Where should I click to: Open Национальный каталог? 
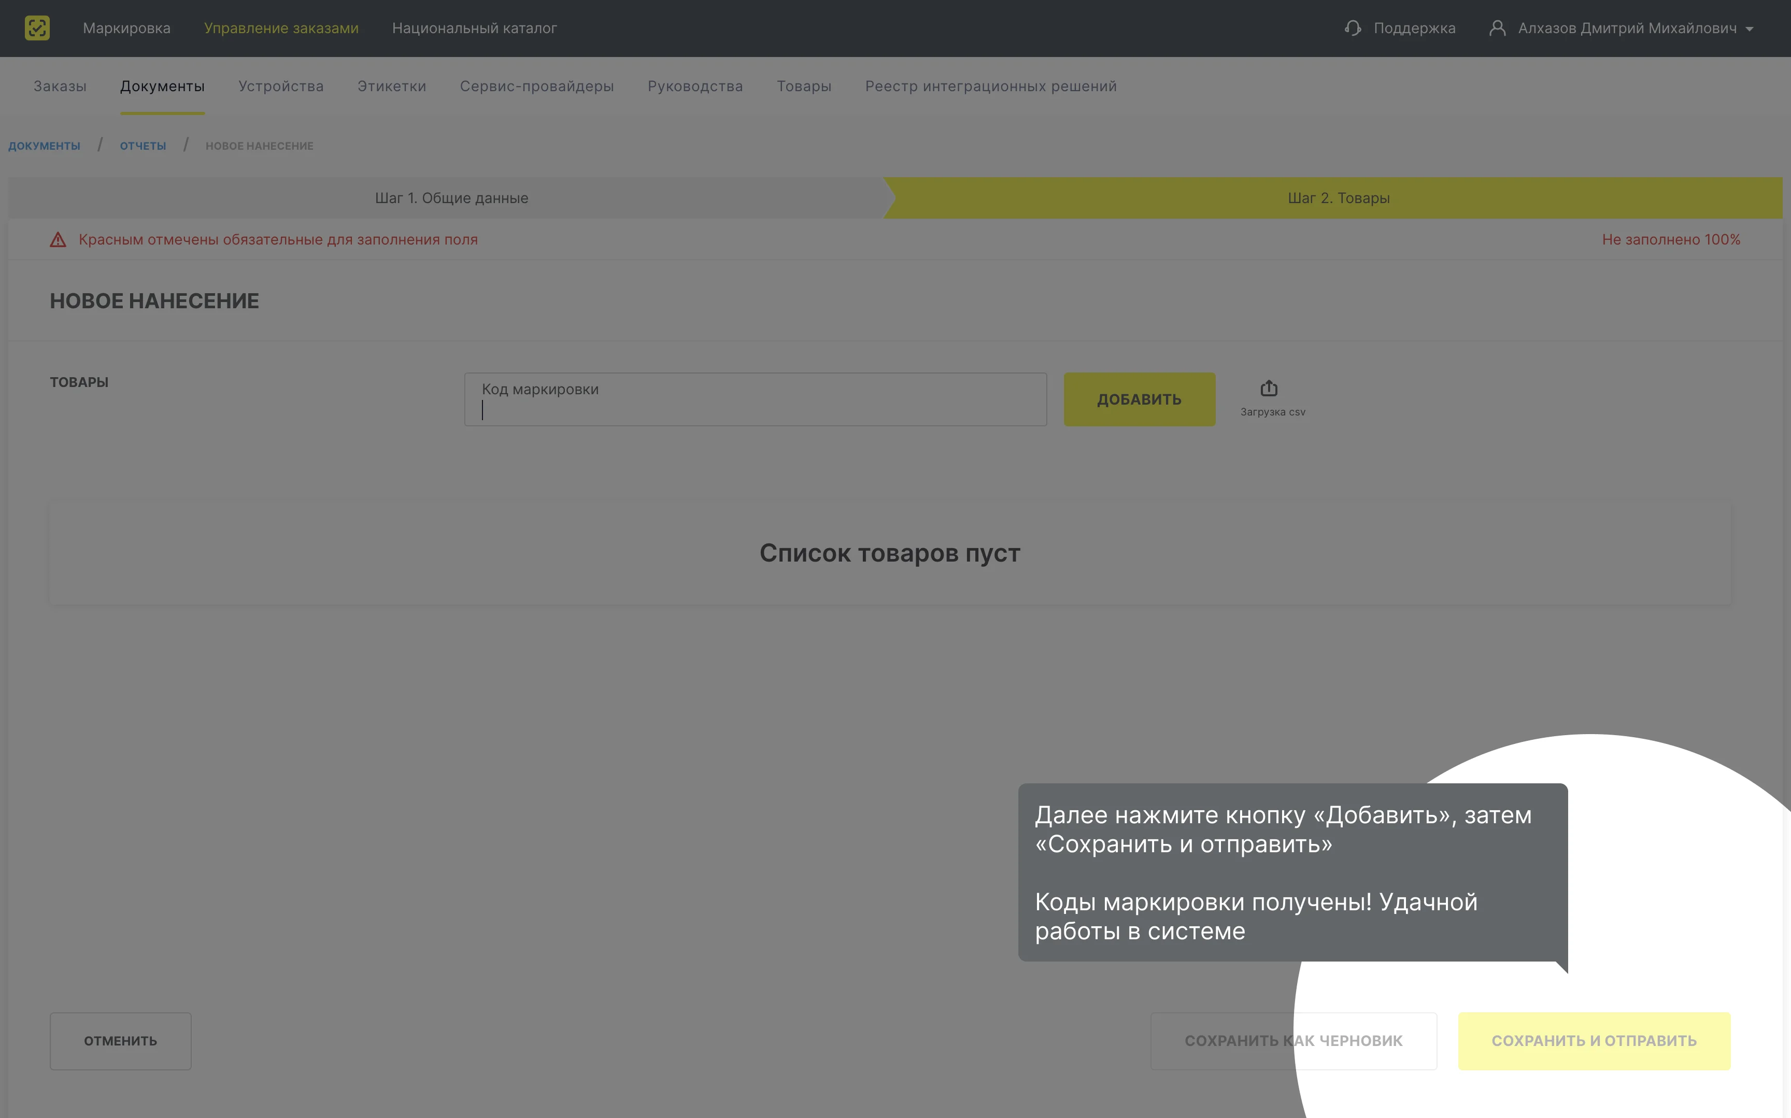click(474, 28)
